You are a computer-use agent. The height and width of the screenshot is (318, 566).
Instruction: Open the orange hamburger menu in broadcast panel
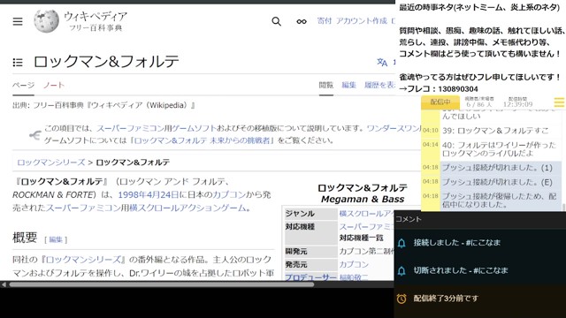point(559,102)
